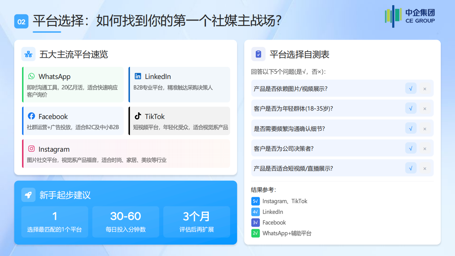Mark √ for 产品是否依赖图片/视频展示

pos(411,88)
